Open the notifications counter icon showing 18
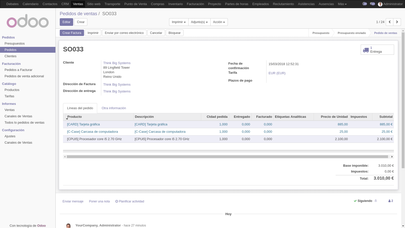 pyautogui.click(x=364, y=4)
